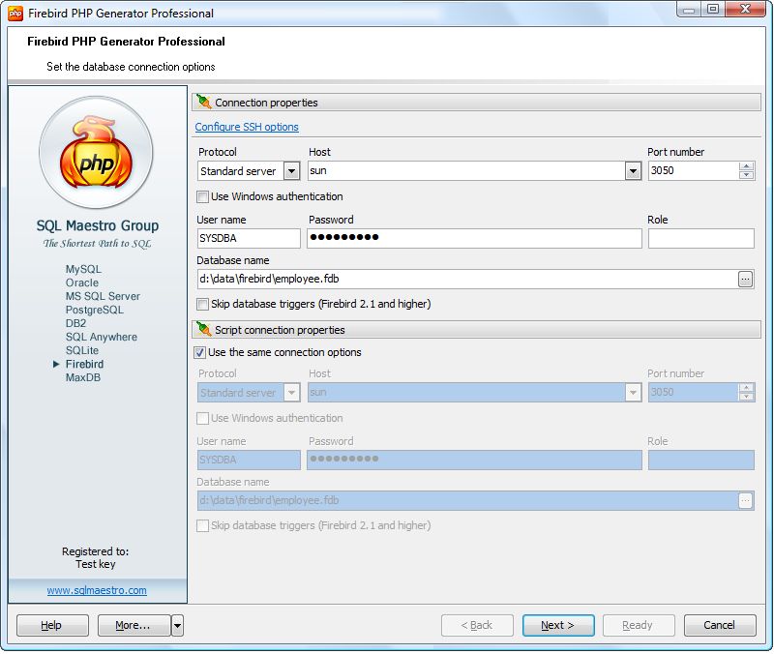Select MySQL in product list
Viewport: 774px width, 654px height.
coord(83,269)
